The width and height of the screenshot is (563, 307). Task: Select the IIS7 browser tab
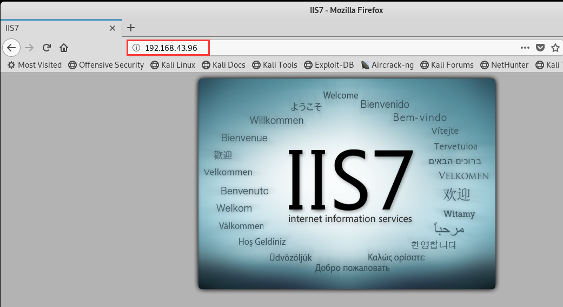click(61, 28)
